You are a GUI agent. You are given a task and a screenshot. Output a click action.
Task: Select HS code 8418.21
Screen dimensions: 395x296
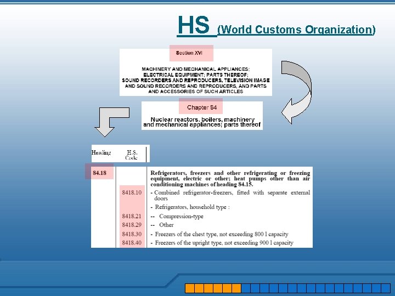tap(132, 216)
